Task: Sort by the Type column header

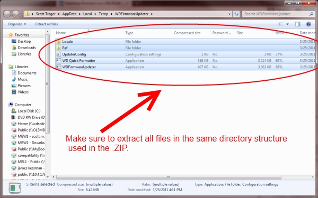Action: (129, 33)
